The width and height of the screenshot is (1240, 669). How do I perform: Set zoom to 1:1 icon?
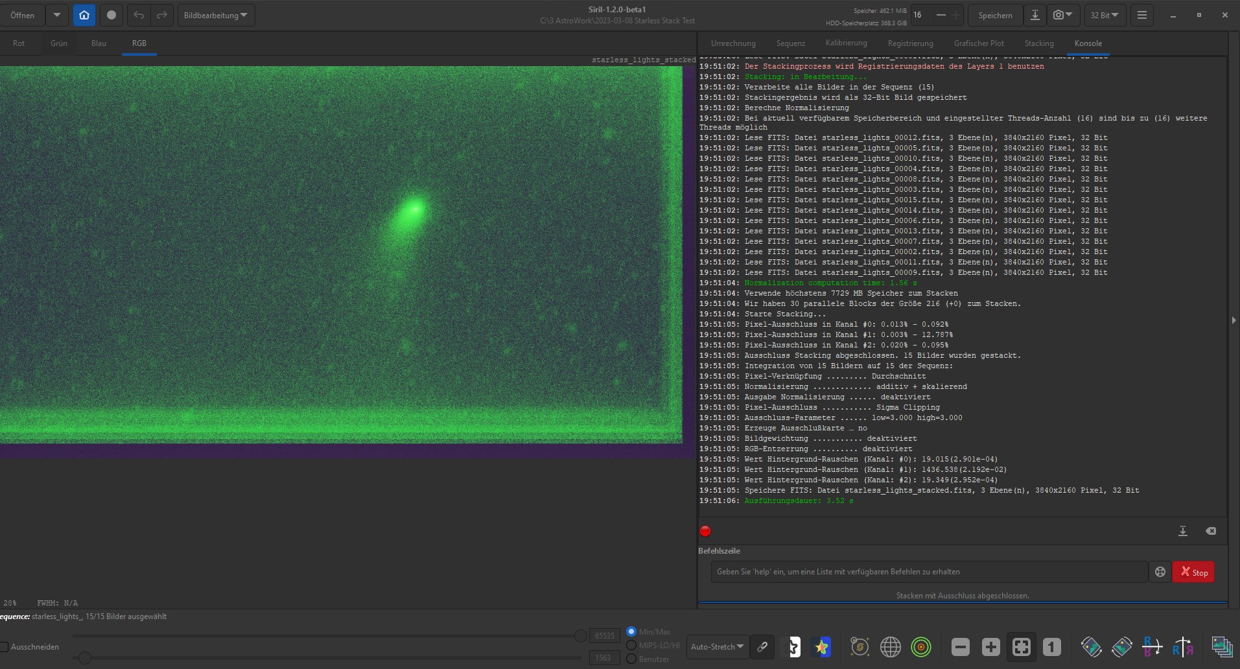(1052, 646)
